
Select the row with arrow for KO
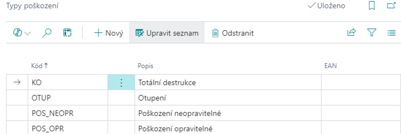(x=17, y=83)
